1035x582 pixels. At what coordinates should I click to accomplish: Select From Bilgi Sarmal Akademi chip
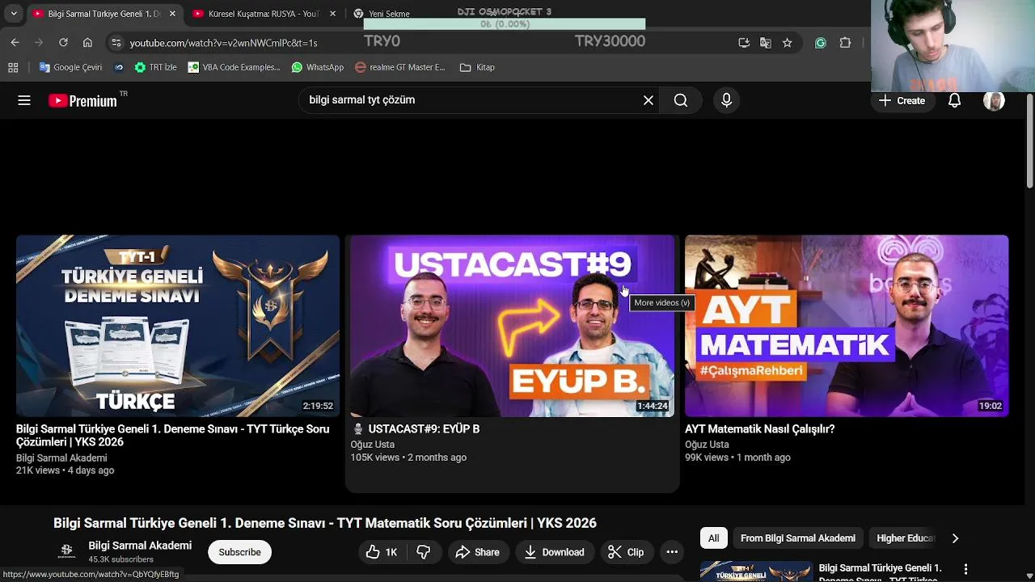point(798,538)
